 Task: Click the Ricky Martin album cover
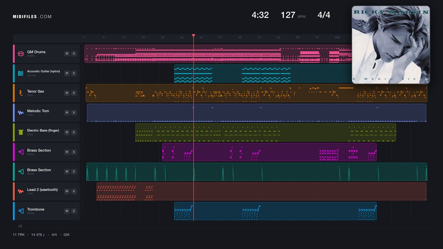coord(391,45)
